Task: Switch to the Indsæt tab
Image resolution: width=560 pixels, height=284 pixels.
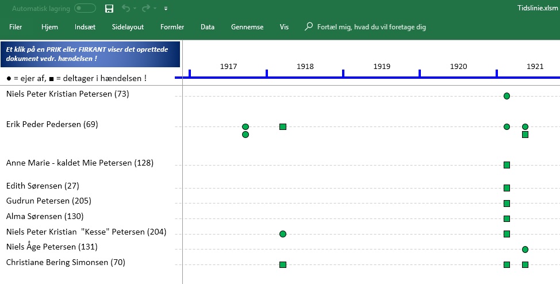Action: [x=85, y=27]
